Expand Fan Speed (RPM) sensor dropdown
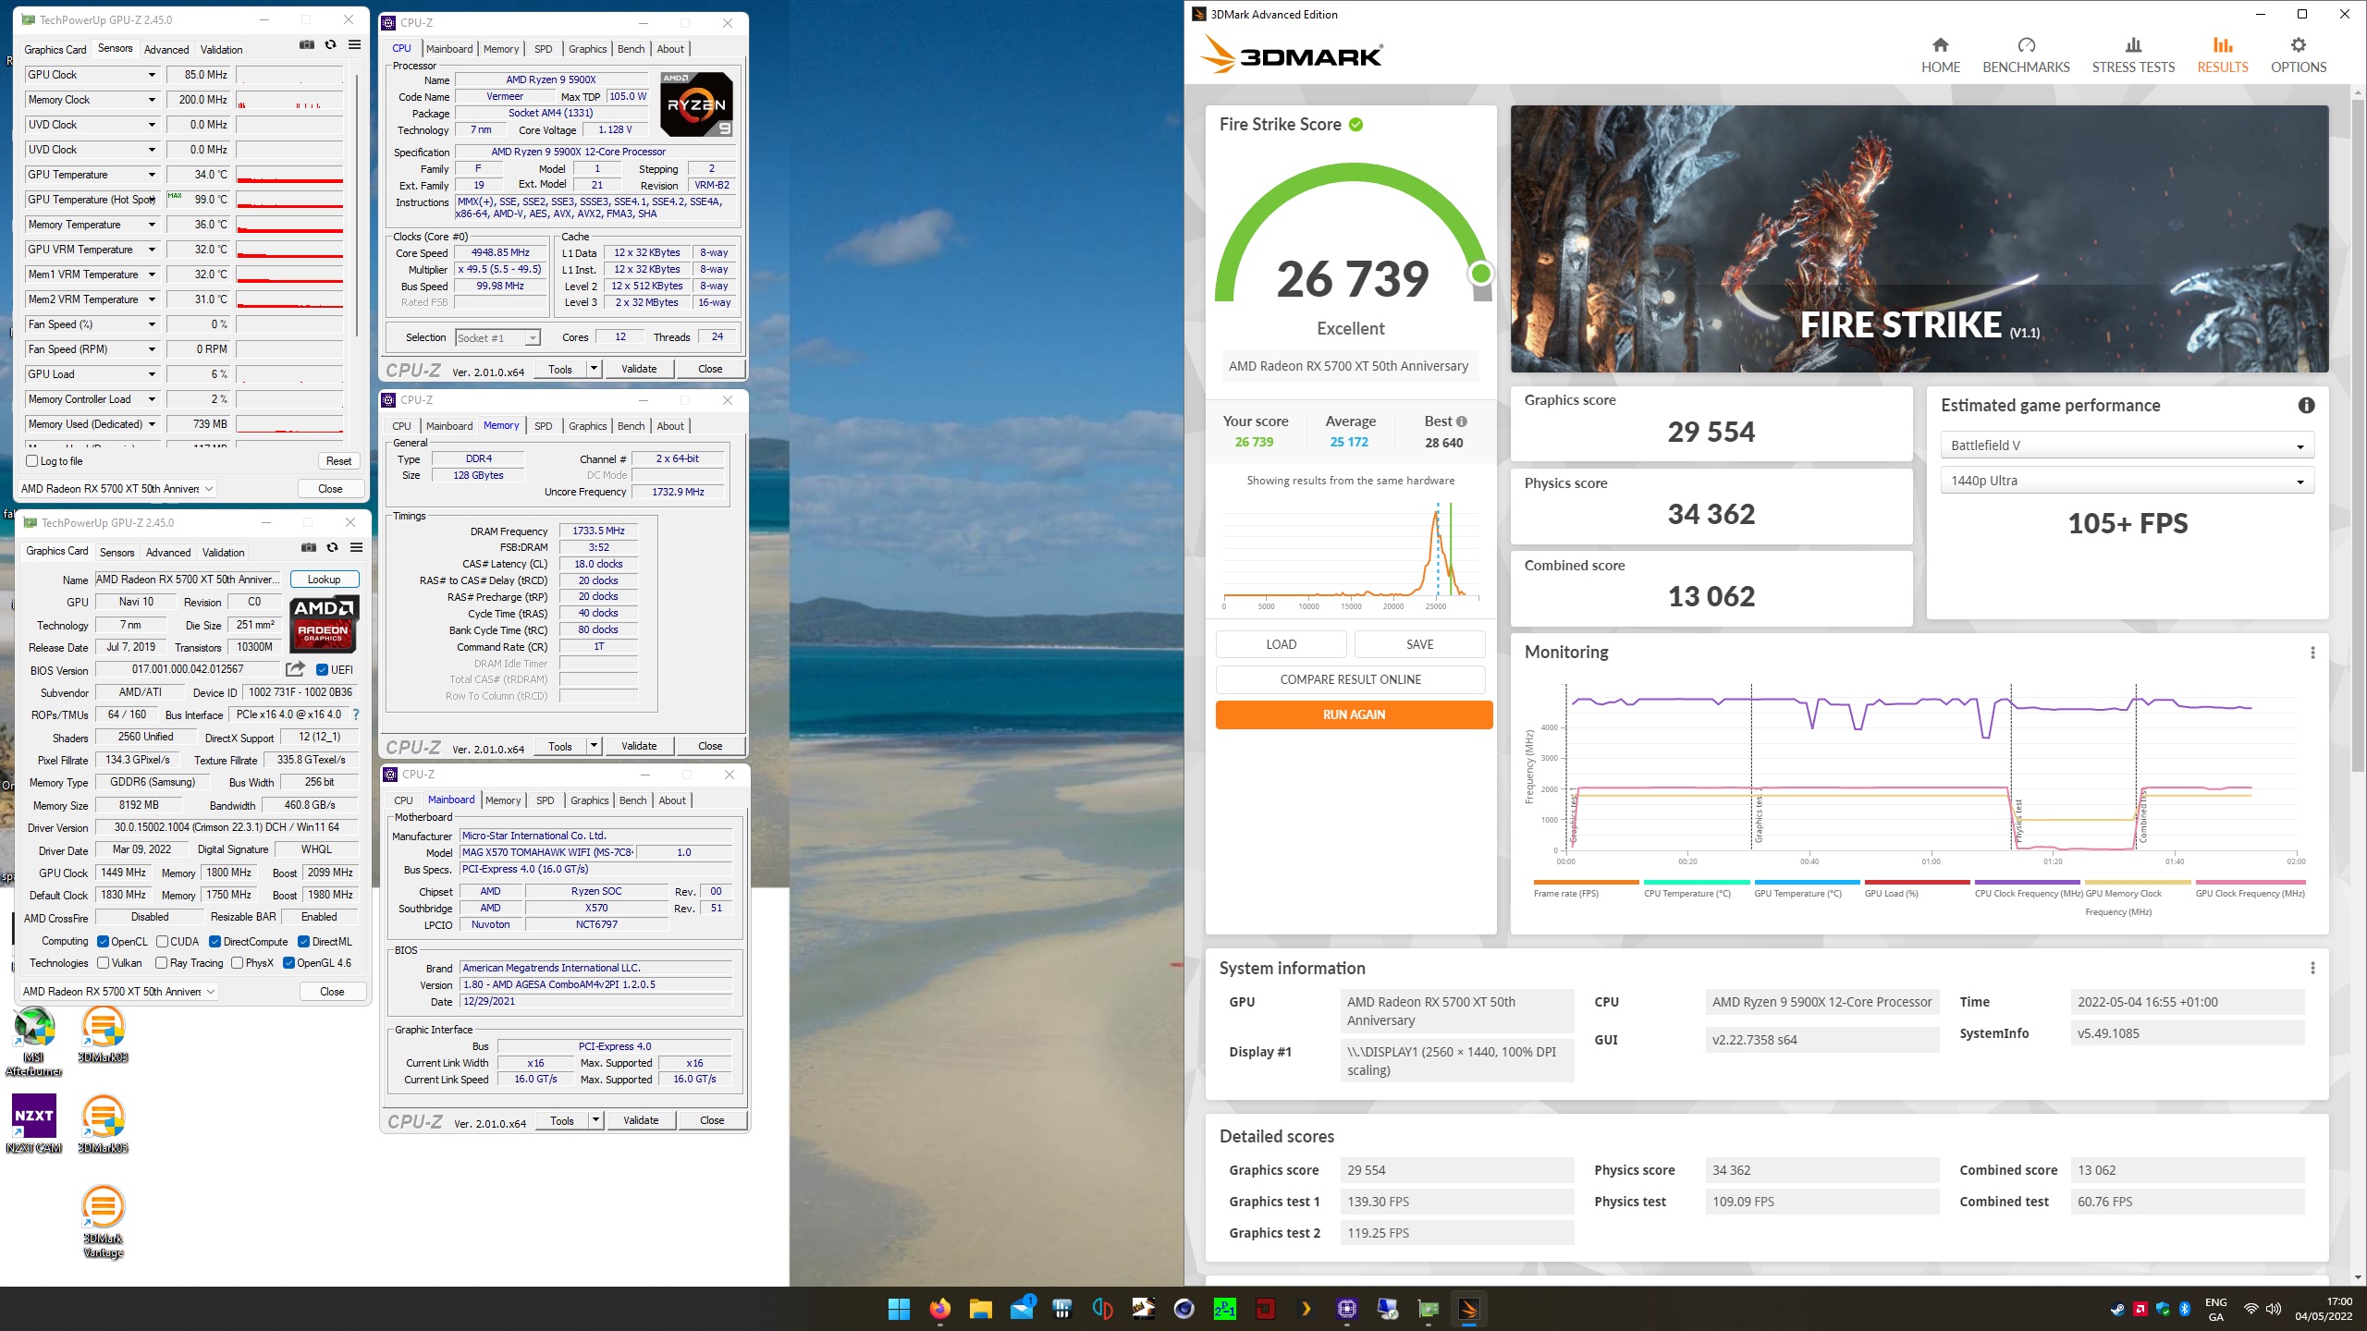This screenshot has height=1331, width=2367. click(x=152, y=349)
